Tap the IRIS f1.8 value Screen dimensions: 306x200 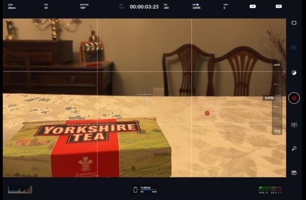click(x=121, y=7)
